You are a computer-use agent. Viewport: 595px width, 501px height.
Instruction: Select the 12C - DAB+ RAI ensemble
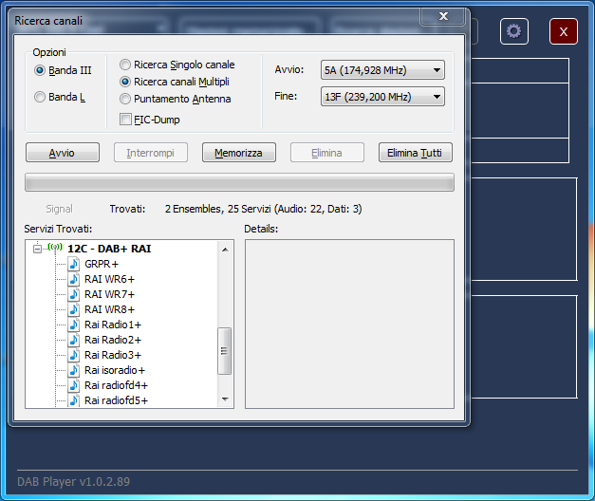(x=109, y=249)
